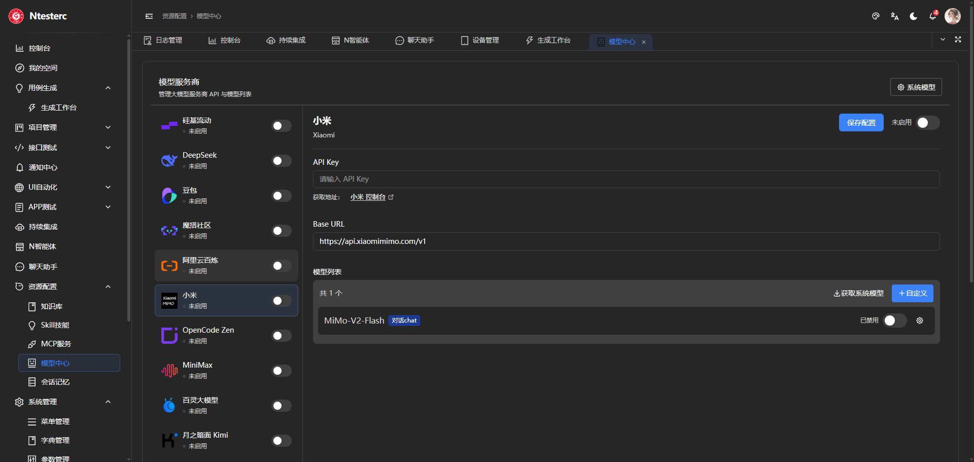Collapse the 资源配置 sidebar group
The image size is (974, 462).
tap(108, 287)
